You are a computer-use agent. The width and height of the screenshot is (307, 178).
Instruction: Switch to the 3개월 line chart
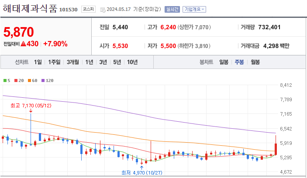(x=73, y=62)
